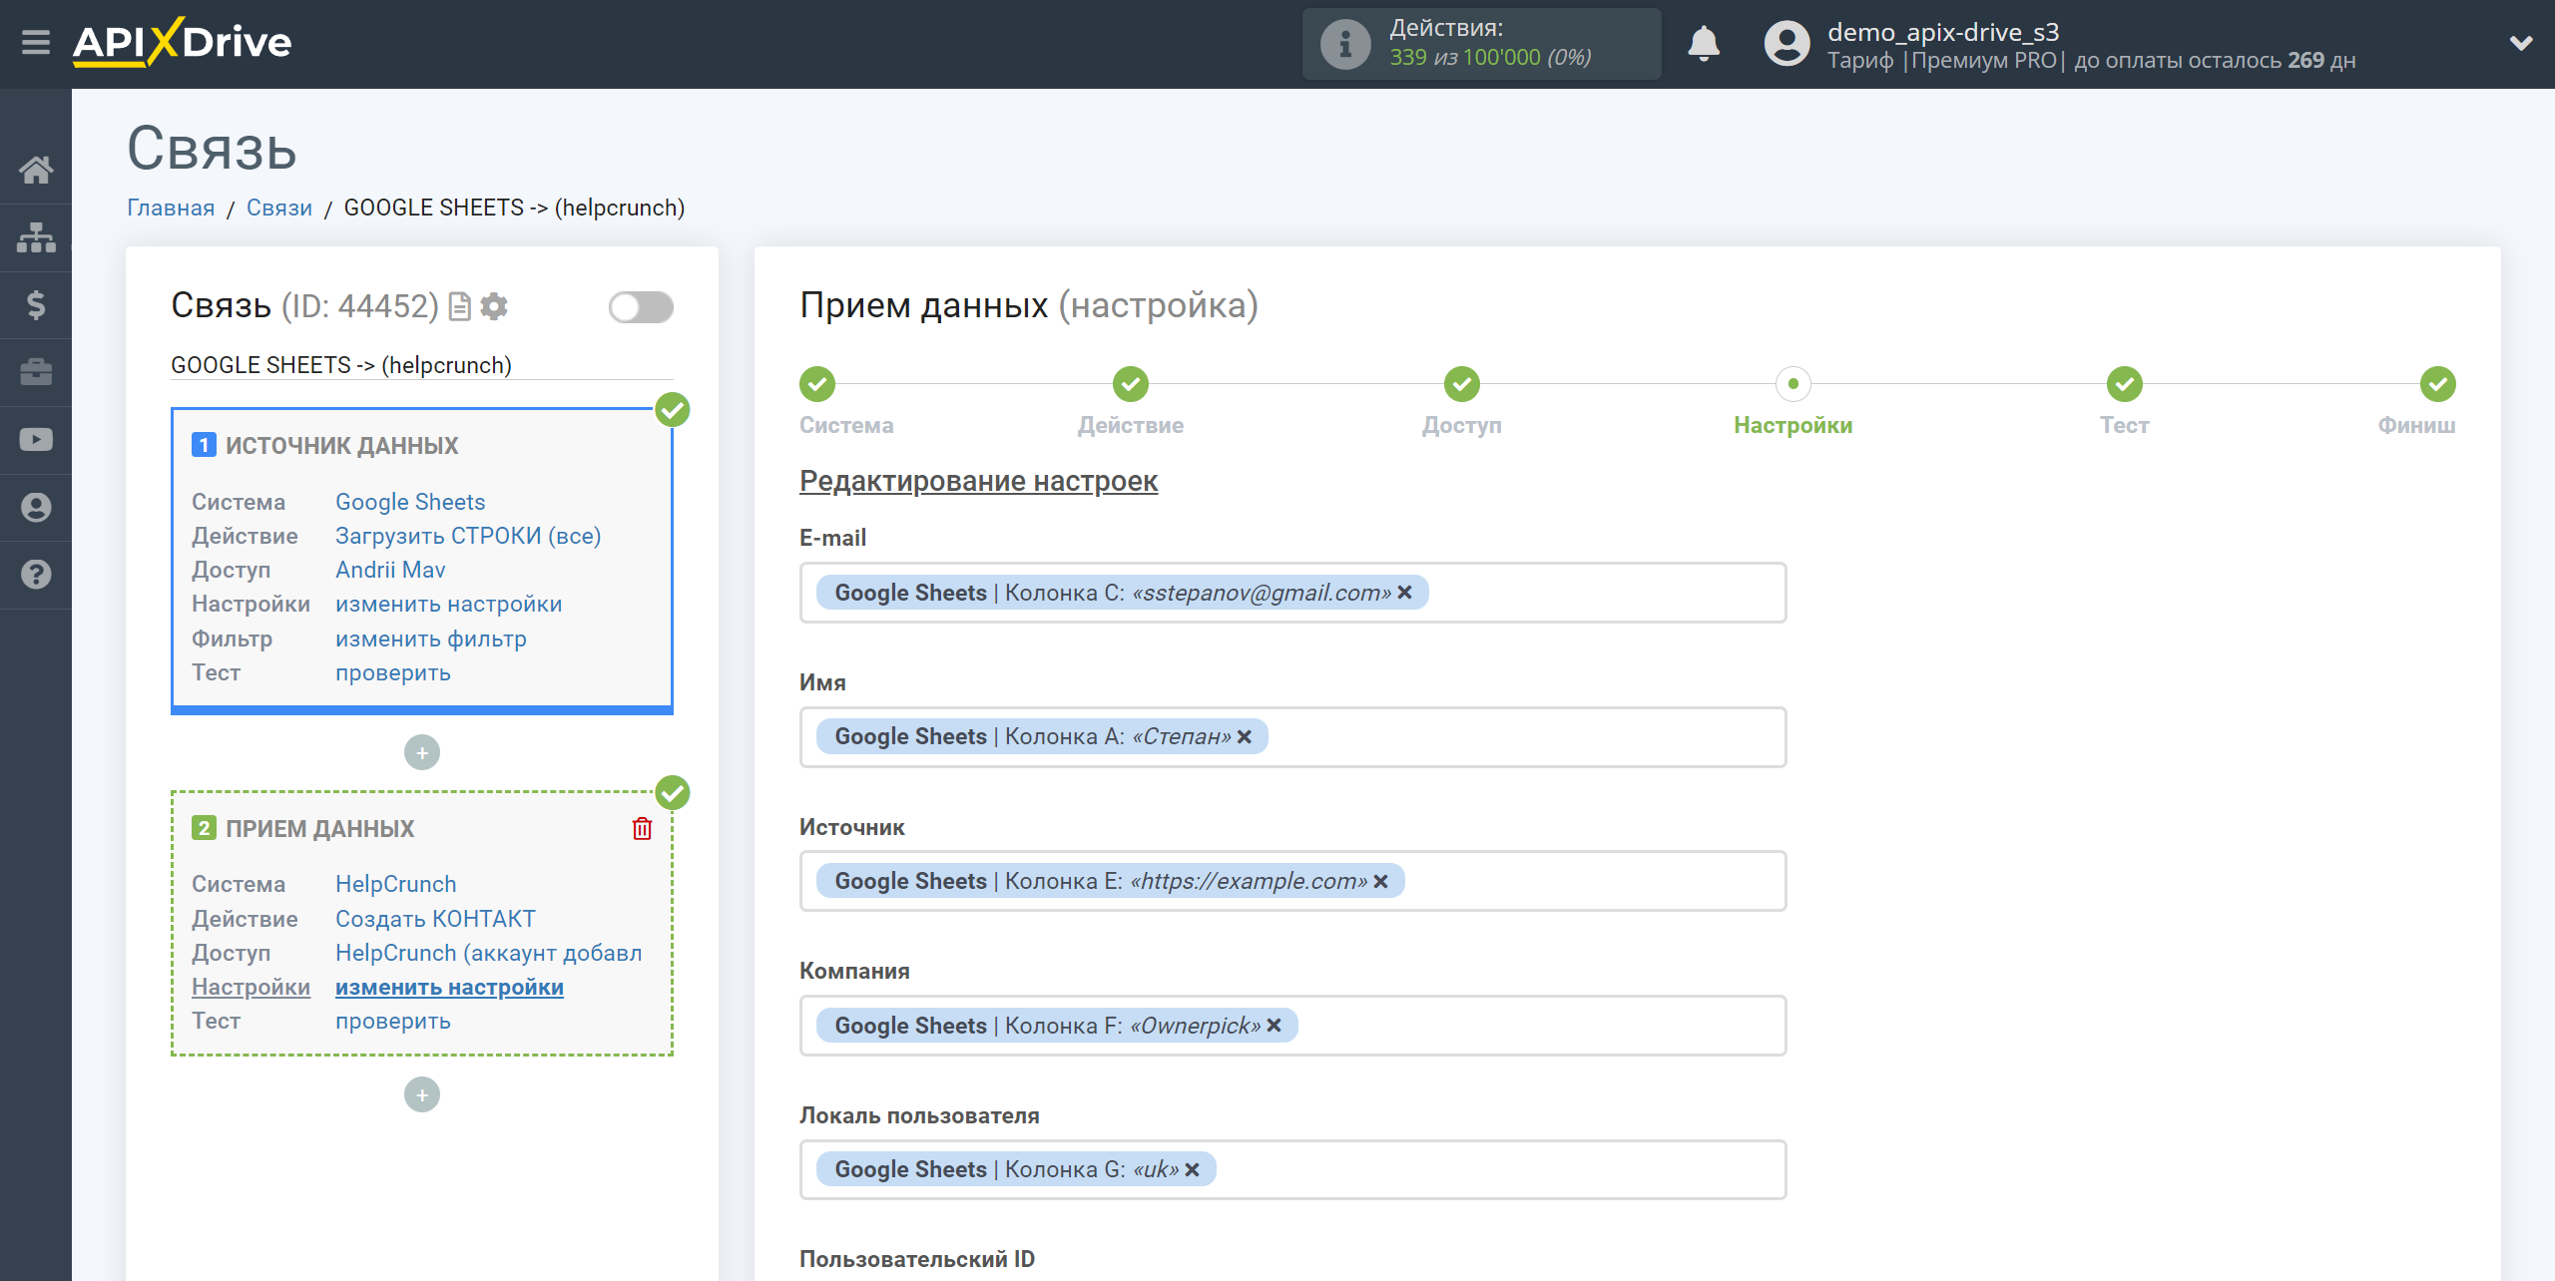The width and height of the screenshot is (2555, 1281).
Task: Click the connection name GOOGLE SHEETS -> (helpcrunch) field
Action: coord(422,365)
